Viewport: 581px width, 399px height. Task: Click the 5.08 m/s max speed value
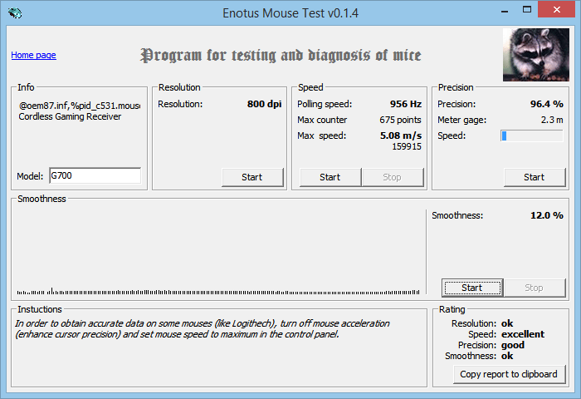click(401, 135)
